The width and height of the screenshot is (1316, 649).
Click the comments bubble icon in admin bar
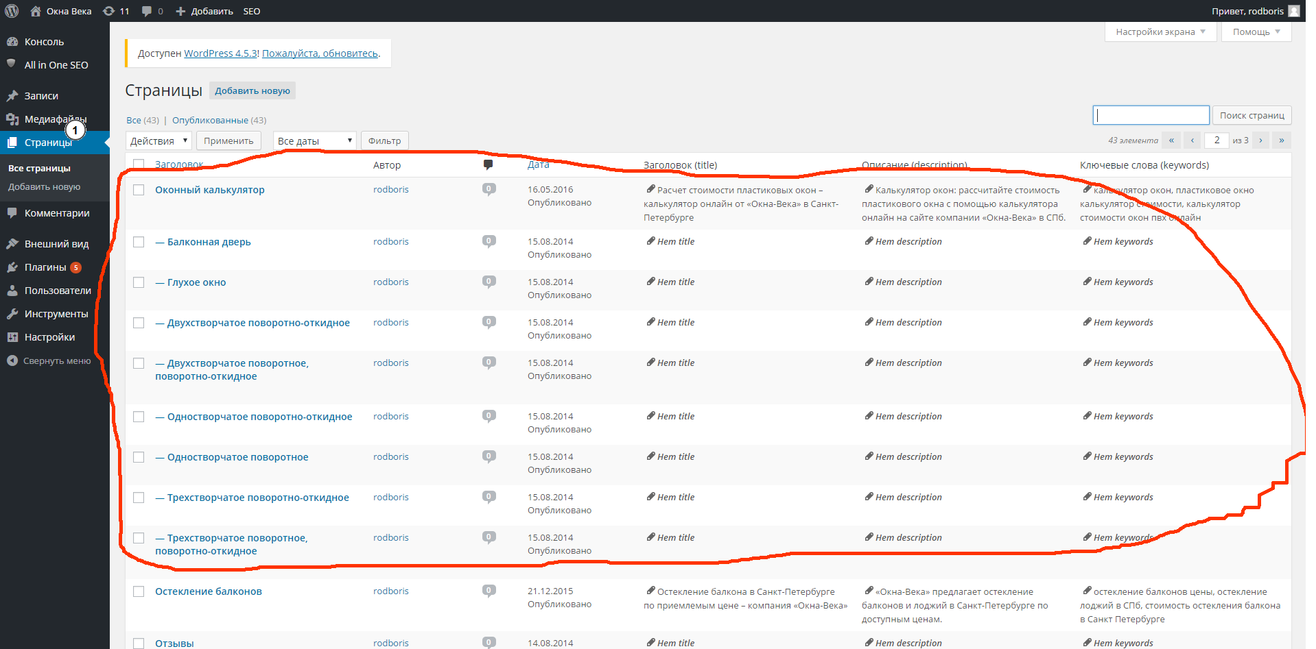coord(147,11)
